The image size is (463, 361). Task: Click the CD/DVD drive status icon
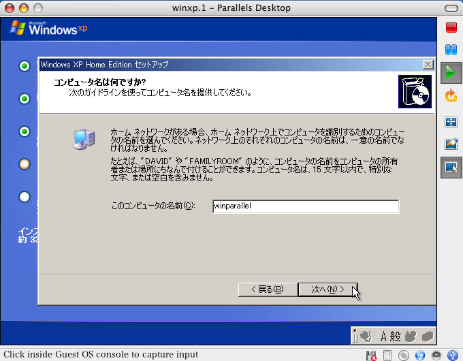404,355
